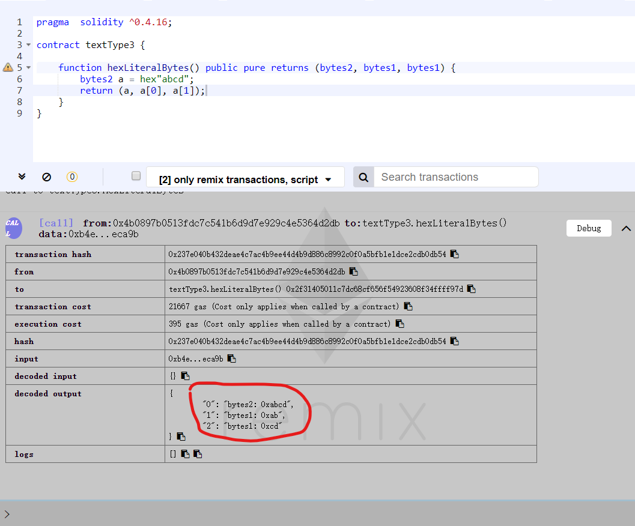The height and width of the screenshot is (526, 635).
Task: Click the search magnifier icon
Action: (x=363, y=177)
